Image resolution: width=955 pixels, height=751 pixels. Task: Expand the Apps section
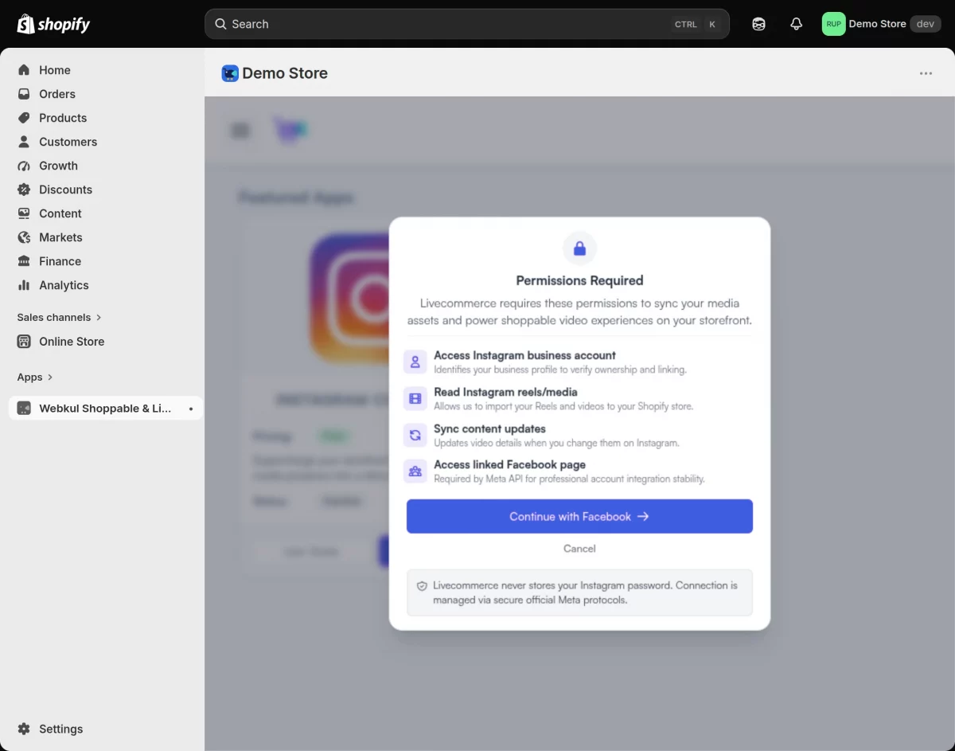[35, 377]
